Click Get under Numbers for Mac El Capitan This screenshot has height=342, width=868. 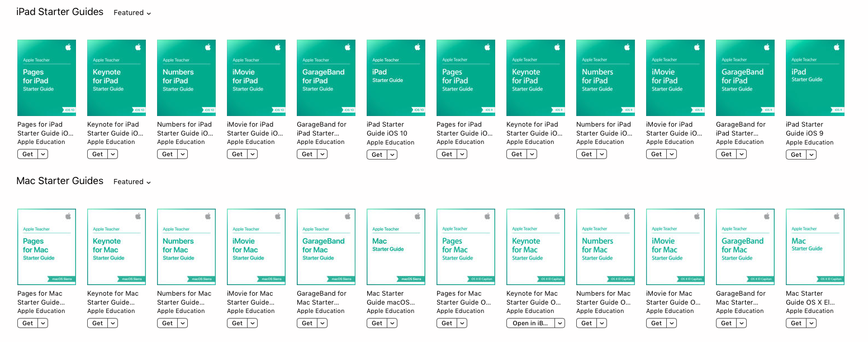click(587, 323)
